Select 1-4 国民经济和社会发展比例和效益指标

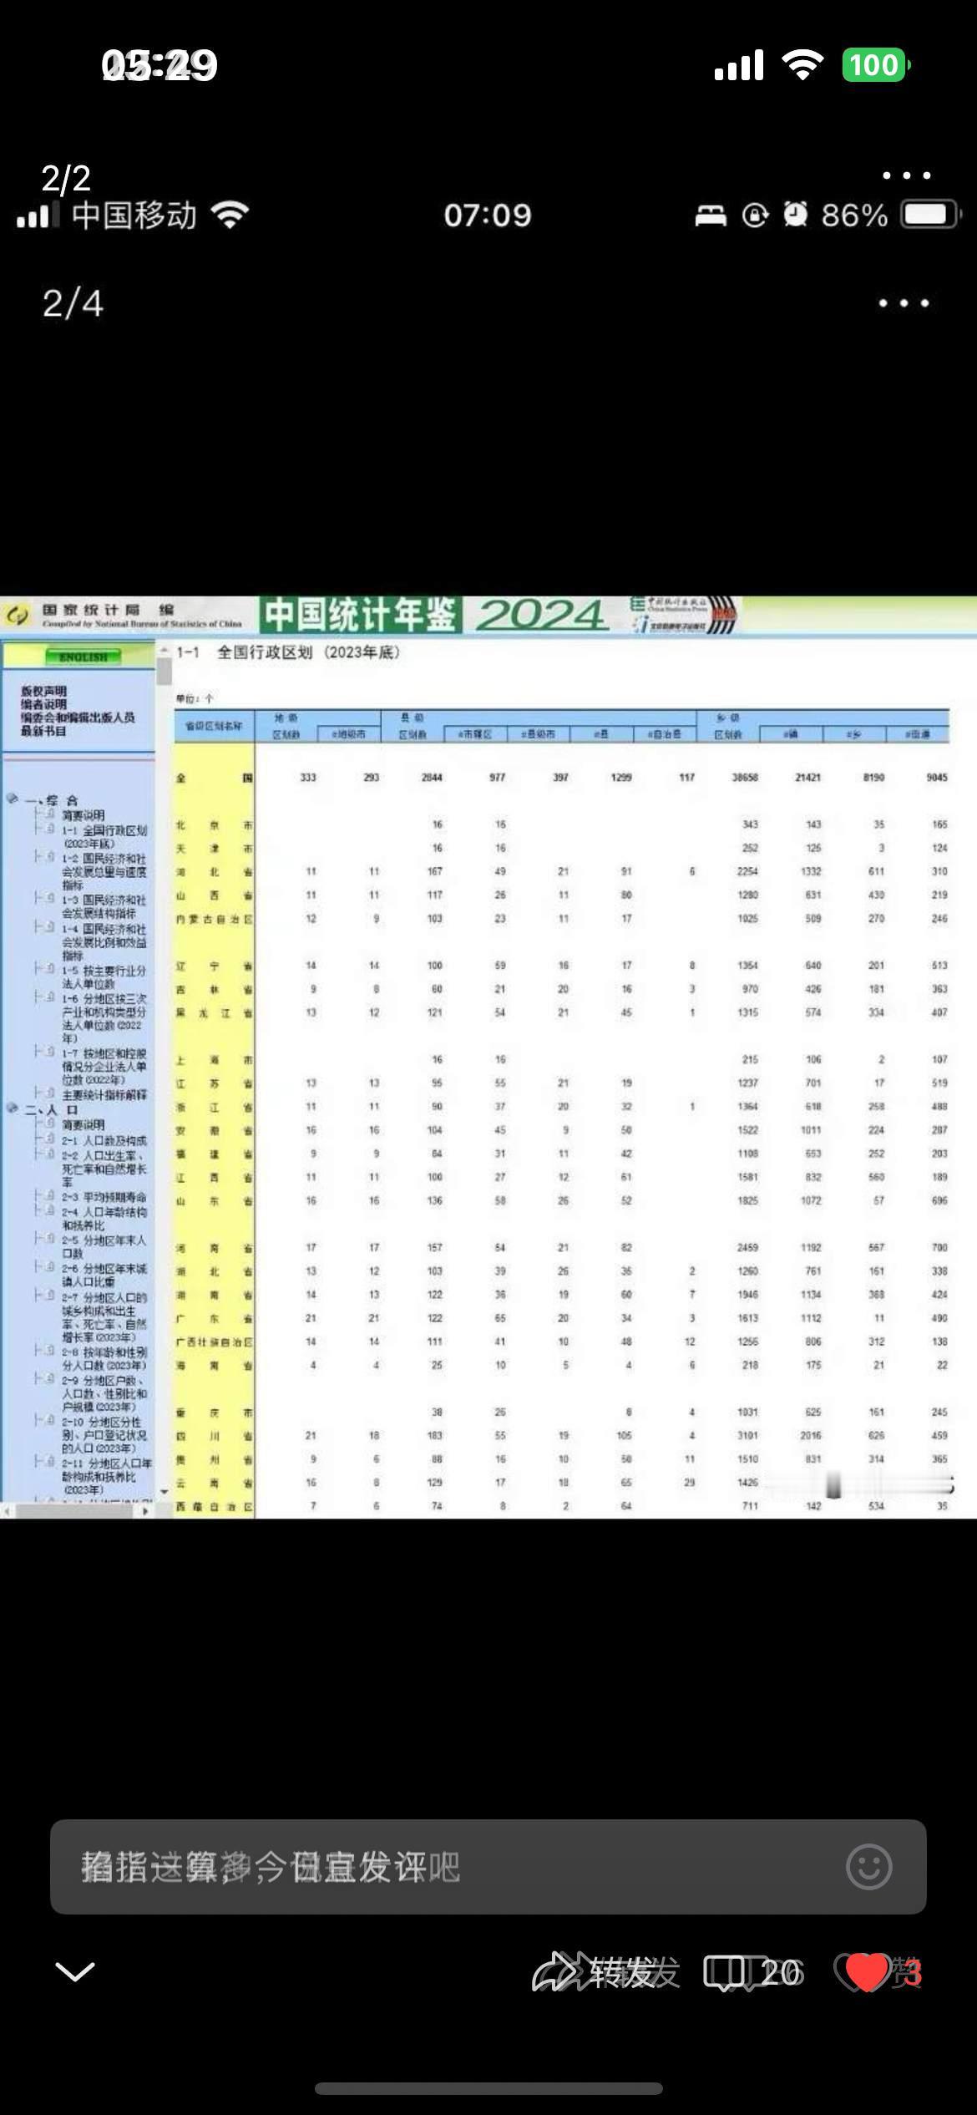105,942
